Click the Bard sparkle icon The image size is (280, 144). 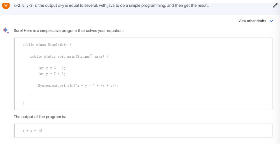pos(6,30)
